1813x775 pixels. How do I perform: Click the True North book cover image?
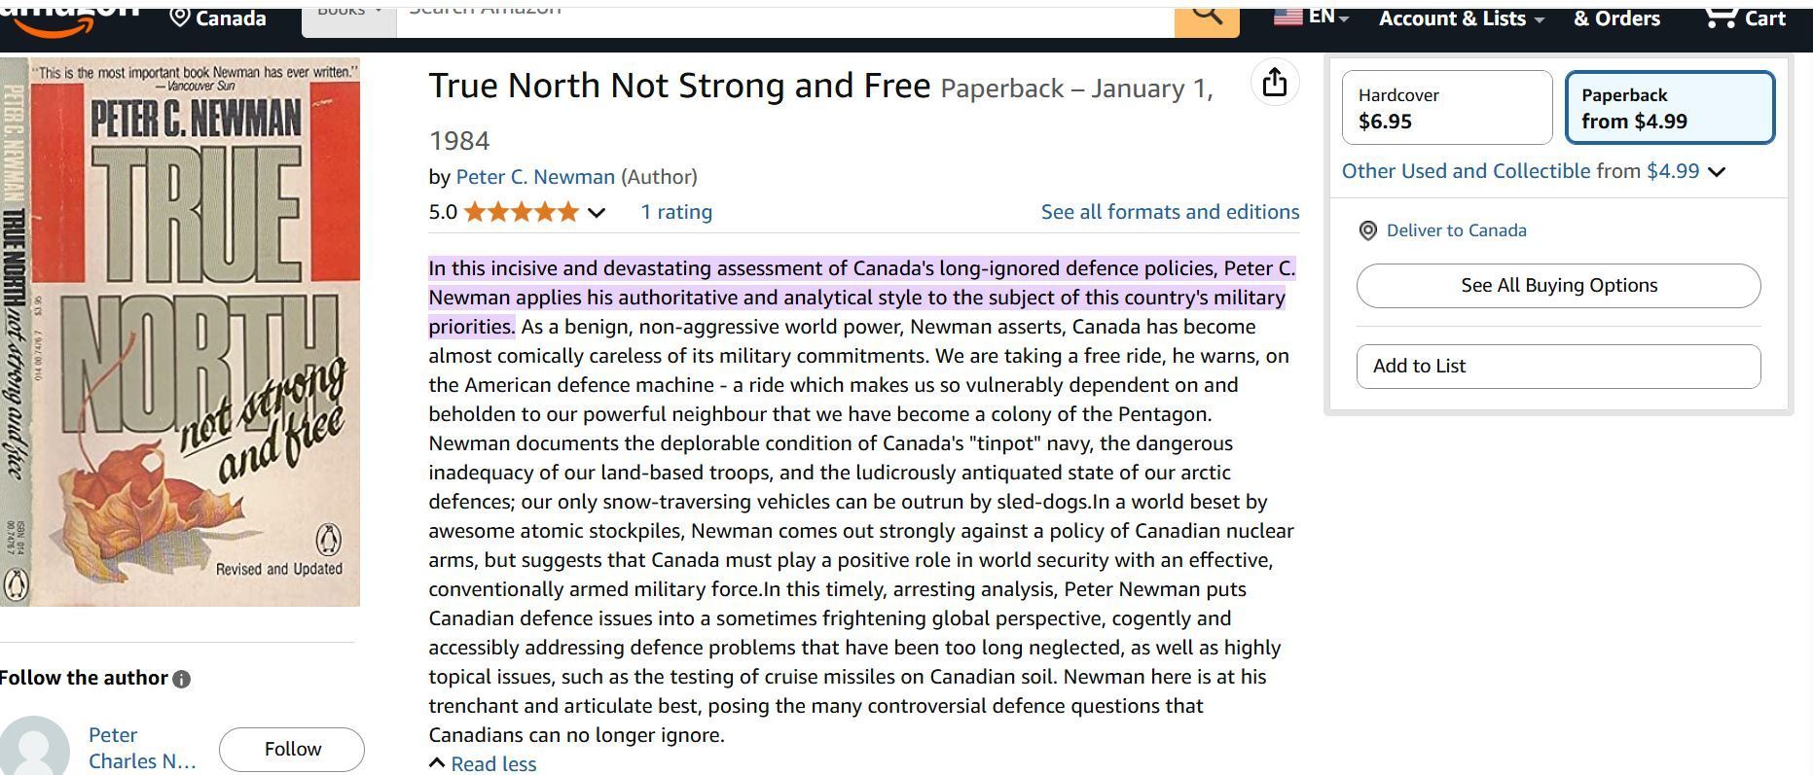pos(180,331)
